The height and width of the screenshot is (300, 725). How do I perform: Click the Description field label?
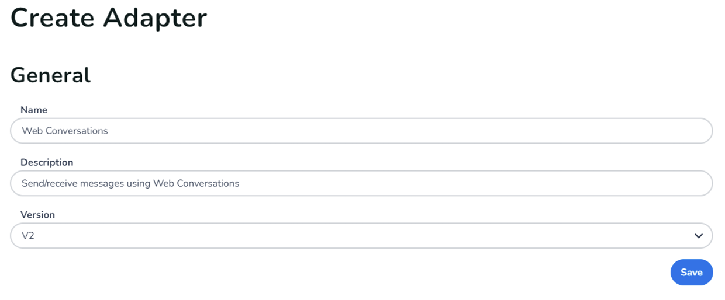(47, 162)
